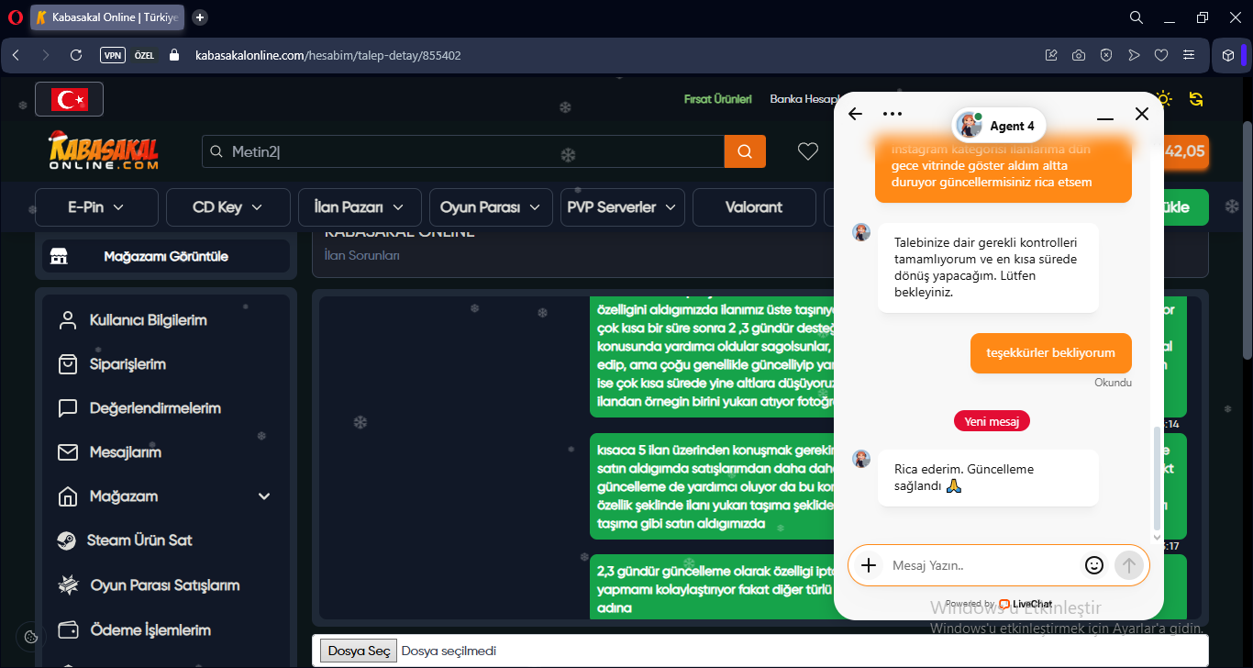Add page to bookmarks heart icon
The height and width of the screenshot is (668, 1253).
click(1161, 55)
